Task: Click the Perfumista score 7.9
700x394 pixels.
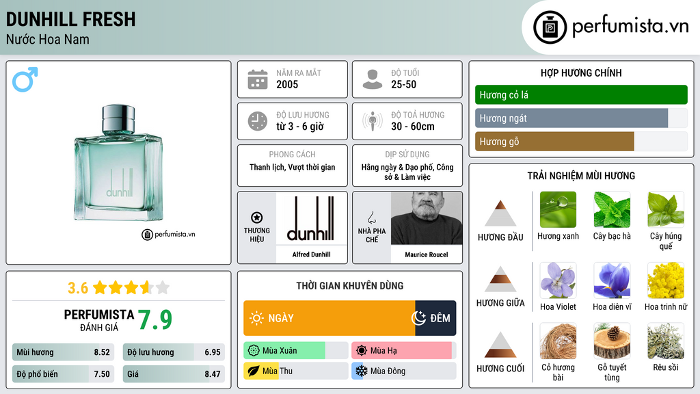Action: (155, 319)
